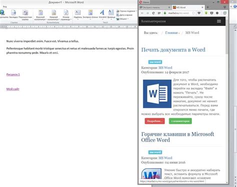Screen dimensions: 237x187
Task: Click the Компьютерапия site title
Action: (153, 21)
